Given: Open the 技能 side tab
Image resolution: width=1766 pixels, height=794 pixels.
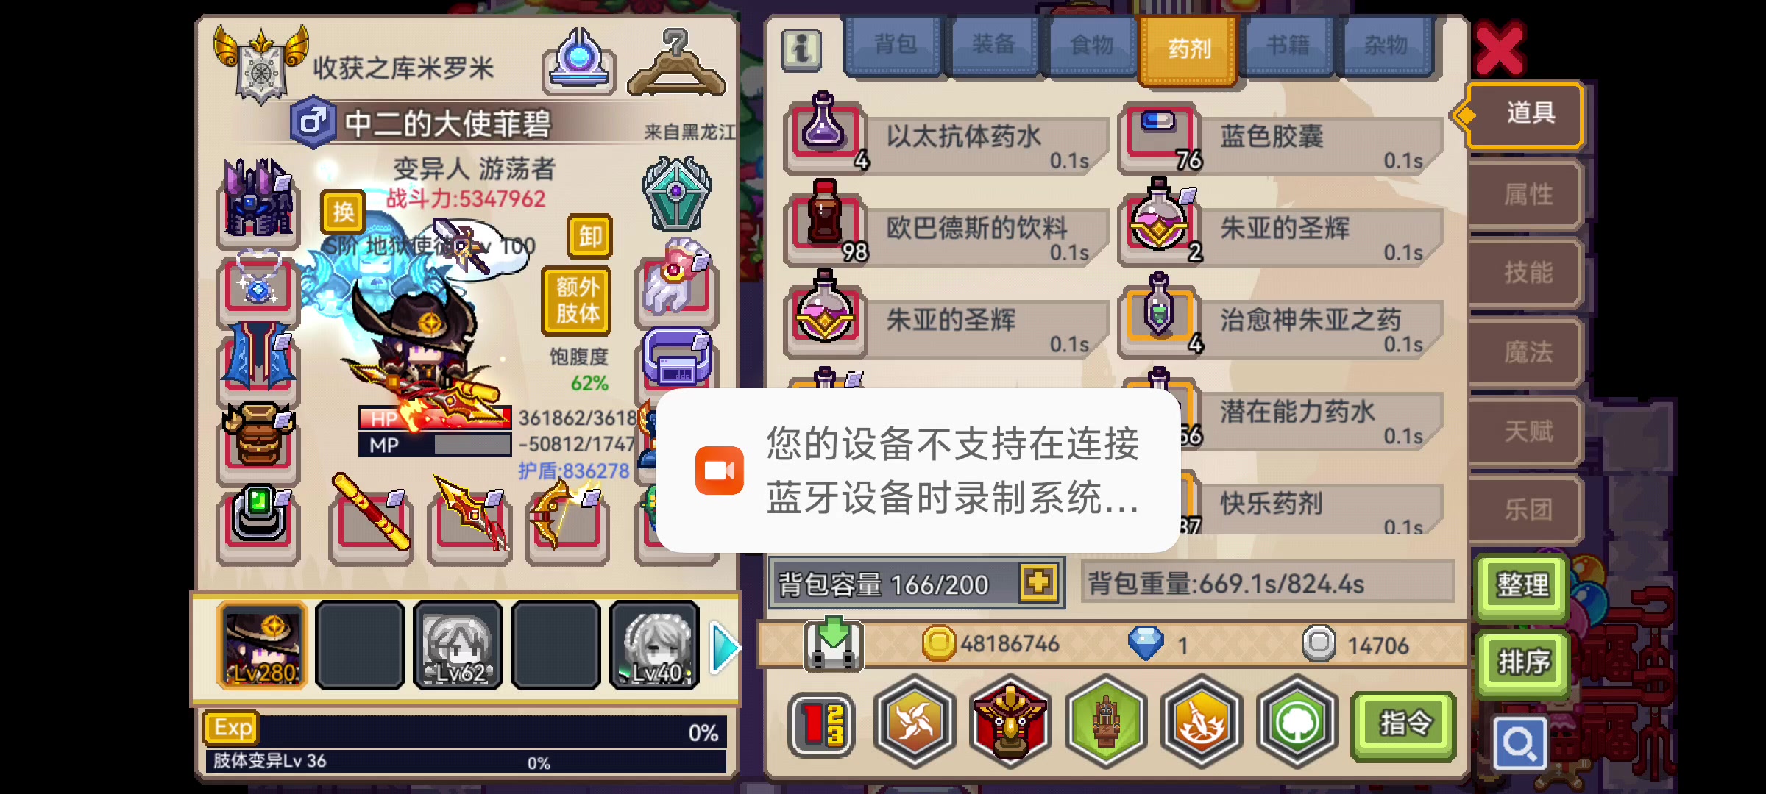Looking at the screenshot, I should tap(1527, 273).
